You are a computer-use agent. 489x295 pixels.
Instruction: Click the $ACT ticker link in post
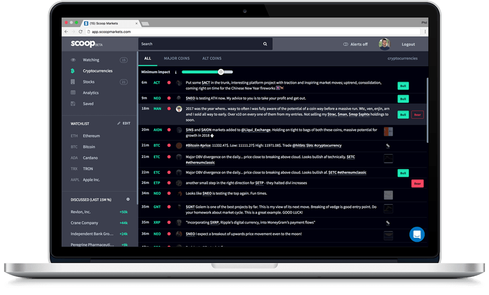pos(206,83)
